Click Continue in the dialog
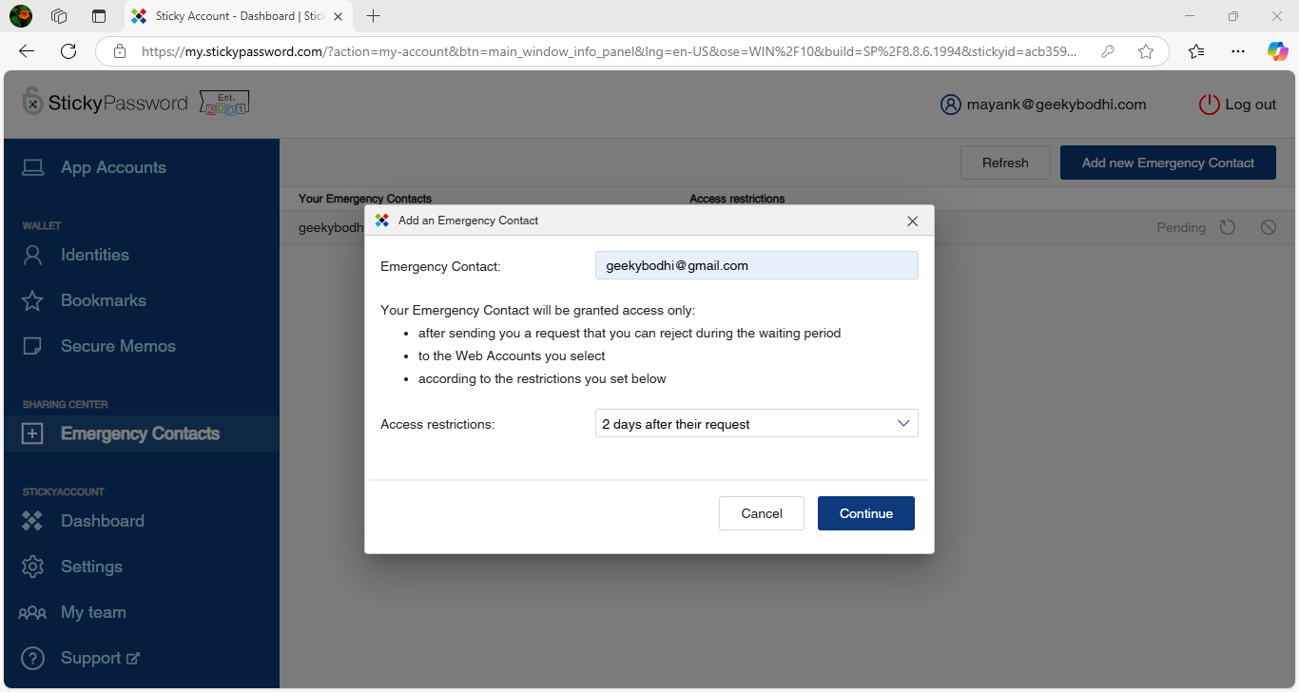 click(x=866, y=513)
